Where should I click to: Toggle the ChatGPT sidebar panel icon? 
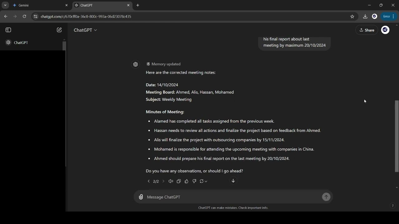coord(8,30)
